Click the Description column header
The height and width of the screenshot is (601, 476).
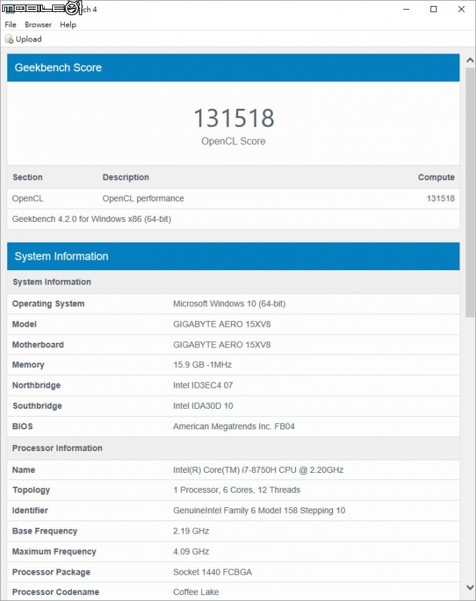pyautogui.click(x=126, y=177)
